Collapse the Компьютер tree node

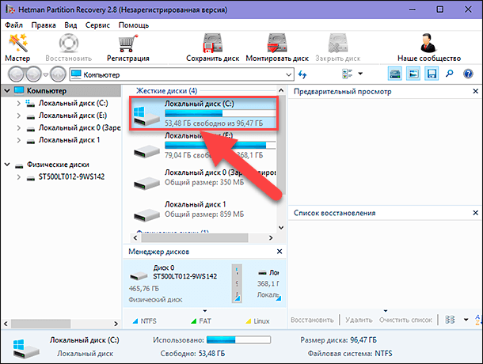(x=7, y=91)
